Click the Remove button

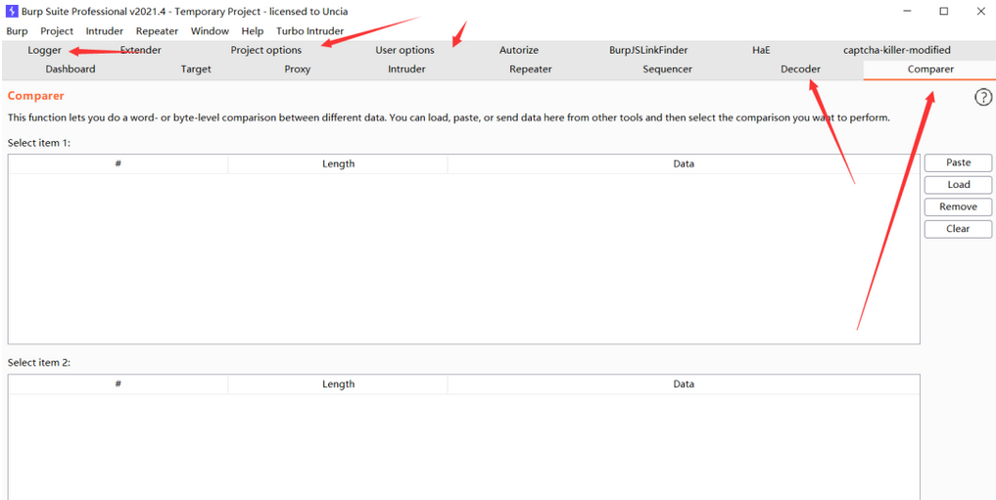(958, 206)
